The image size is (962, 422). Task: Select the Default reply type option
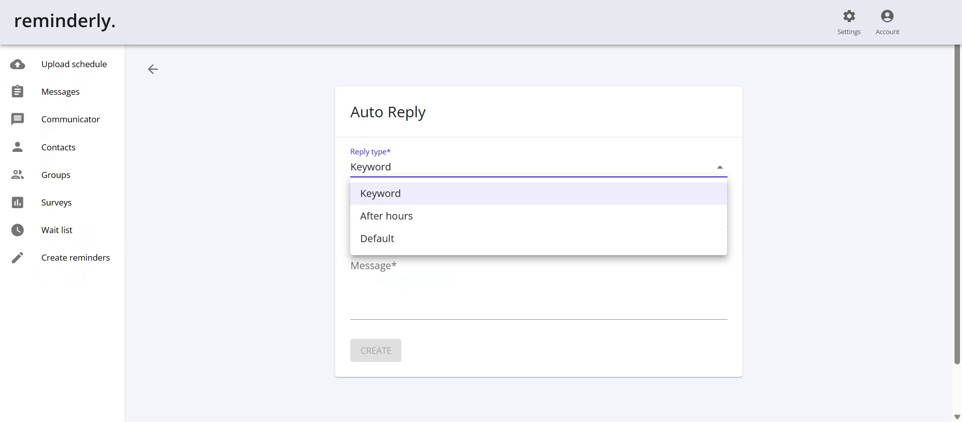click(538, 239)
